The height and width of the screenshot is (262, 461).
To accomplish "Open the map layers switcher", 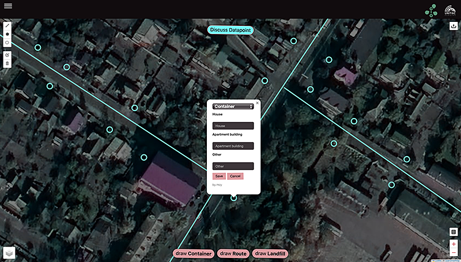I will (9, 253).
